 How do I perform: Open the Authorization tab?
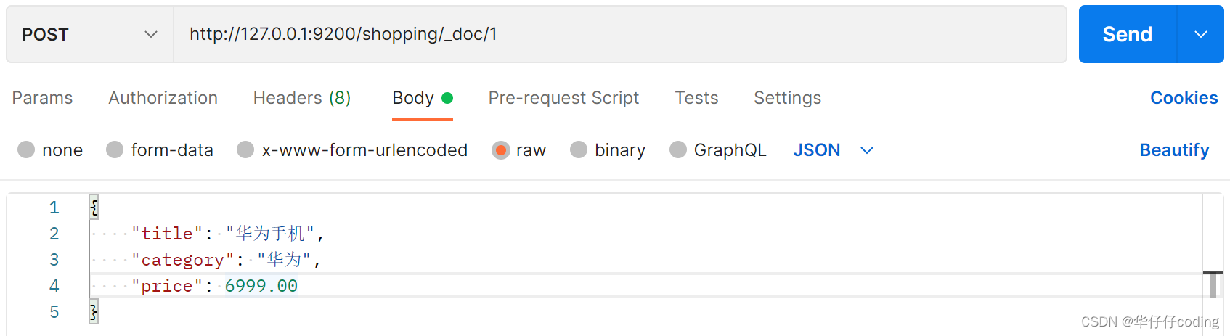point(163,98)
